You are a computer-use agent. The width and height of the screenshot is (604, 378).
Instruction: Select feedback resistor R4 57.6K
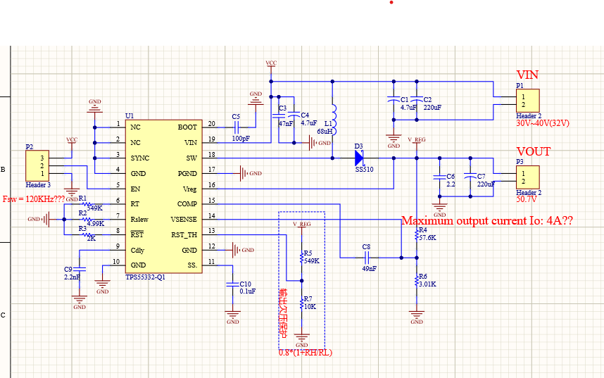click(417, 234)
